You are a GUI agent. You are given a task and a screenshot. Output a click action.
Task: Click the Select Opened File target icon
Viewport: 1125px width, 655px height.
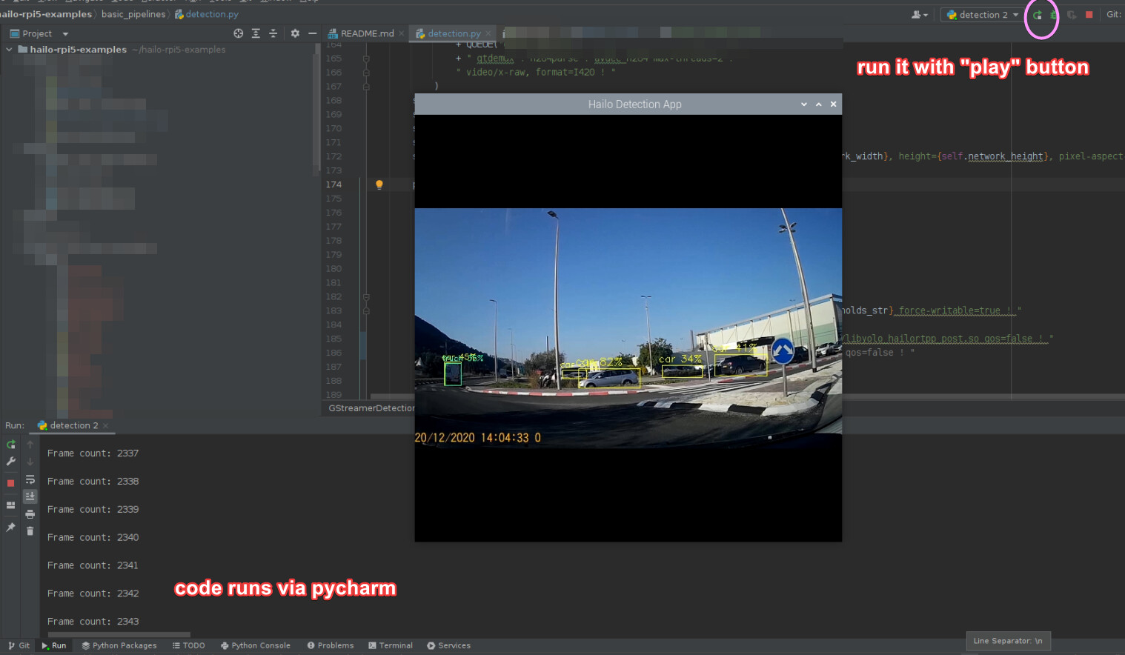[x=238, y=33]
